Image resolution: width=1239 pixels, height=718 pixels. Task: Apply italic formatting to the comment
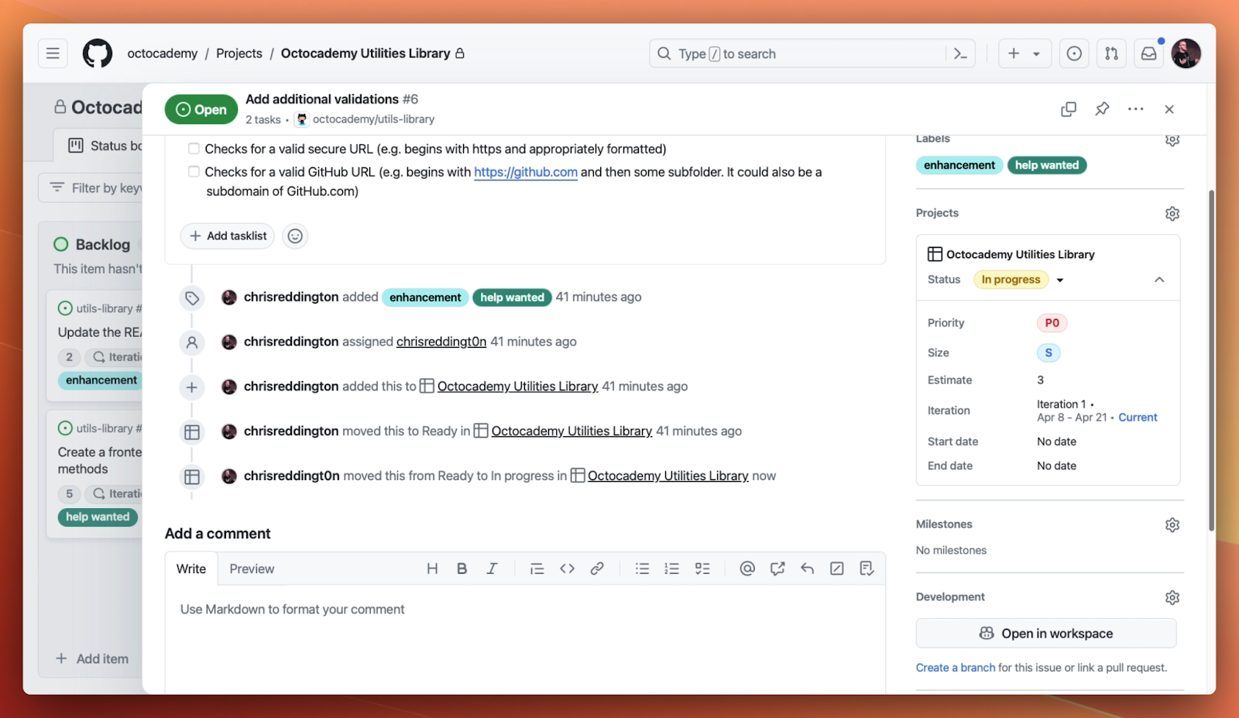[x=492, y=568]
